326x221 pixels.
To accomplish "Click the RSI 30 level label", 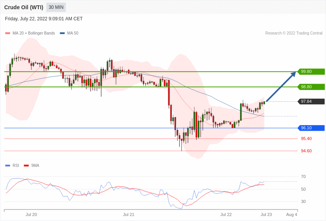I will point(303,201).
